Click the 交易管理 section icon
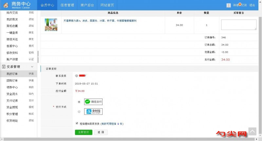The image size is (262, 141). 3,67
